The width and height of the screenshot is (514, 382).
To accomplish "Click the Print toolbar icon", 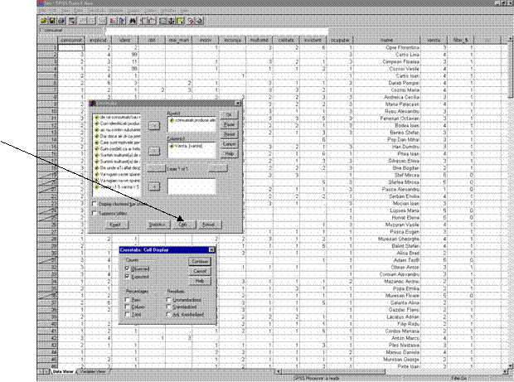I will click(x=61, y=21).
